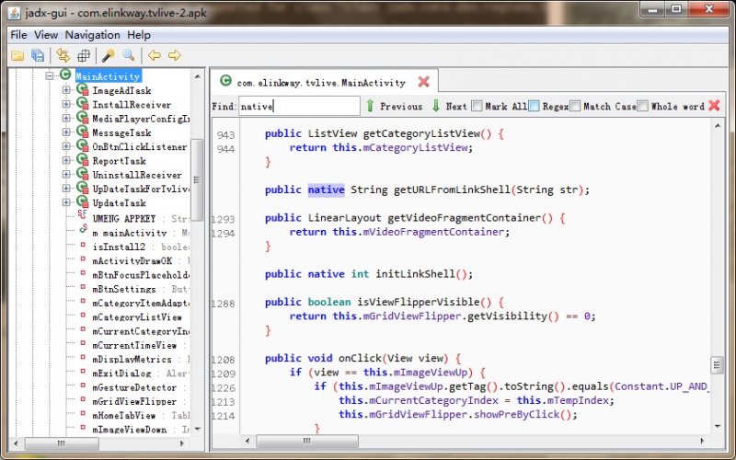
Task: Click the Next find button
Action: click(x=450, y=106)
